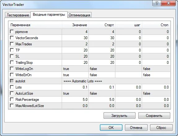The image size is (178, 136).
Task: Click the Переменная column header
Action: tap(35, 25)
